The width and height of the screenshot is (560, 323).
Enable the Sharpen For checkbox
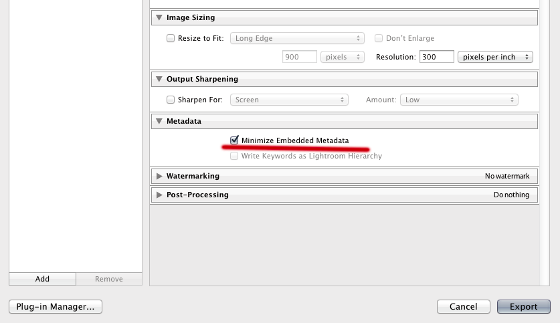click(x=171, y=100)
